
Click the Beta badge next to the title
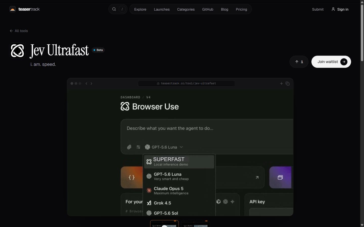(x=98, y=50)
